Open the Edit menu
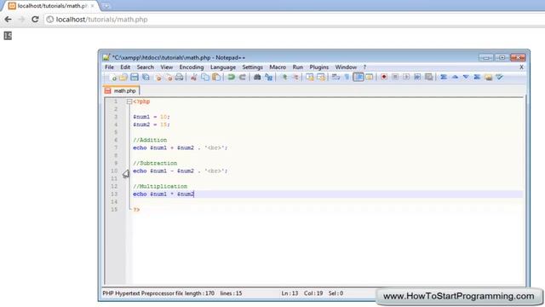Image resolution: width=545 pixels, height=307 pixels. coord(125,67)
